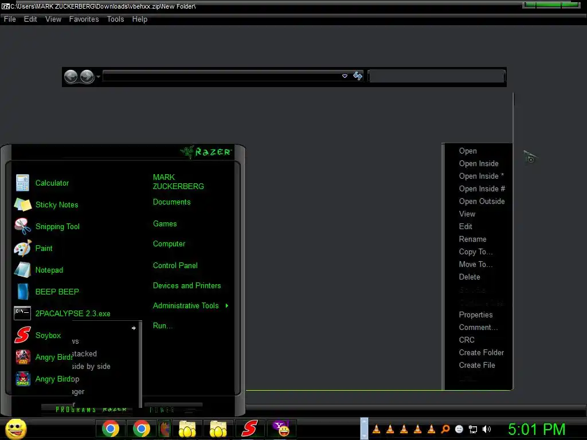This screenshot has width=587, height=440.
Task: Open Games from the start menu
Action: 165,224
